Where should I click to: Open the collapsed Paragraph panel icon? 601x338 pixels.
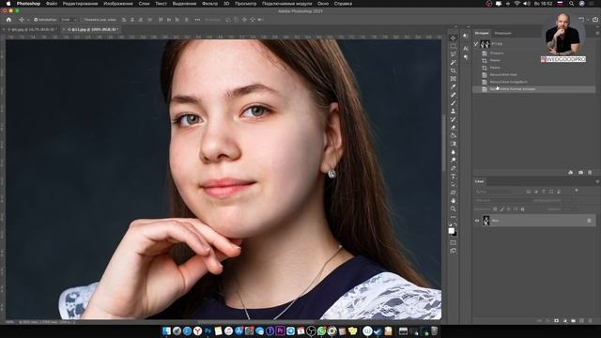[x=466, y=57]
